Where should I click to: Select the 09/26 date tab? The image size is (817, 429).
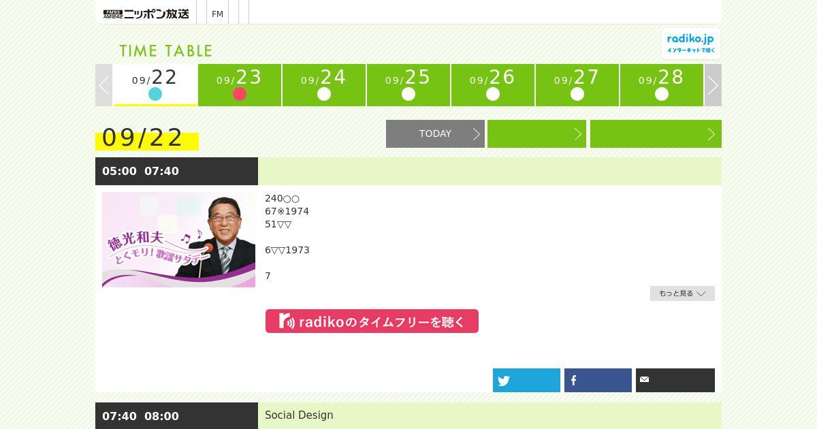[493, 85]
